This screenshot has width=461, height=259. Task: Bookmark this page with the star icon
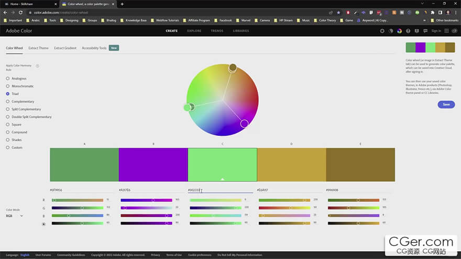click(x=339, y=13)
